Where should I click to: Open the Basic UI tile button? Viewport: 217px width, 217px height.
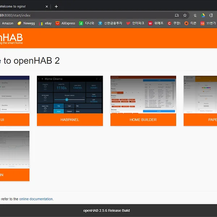[x=15, y=120]
